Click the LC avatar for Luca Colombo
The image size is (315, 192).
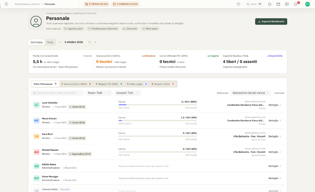coord(37,105)
